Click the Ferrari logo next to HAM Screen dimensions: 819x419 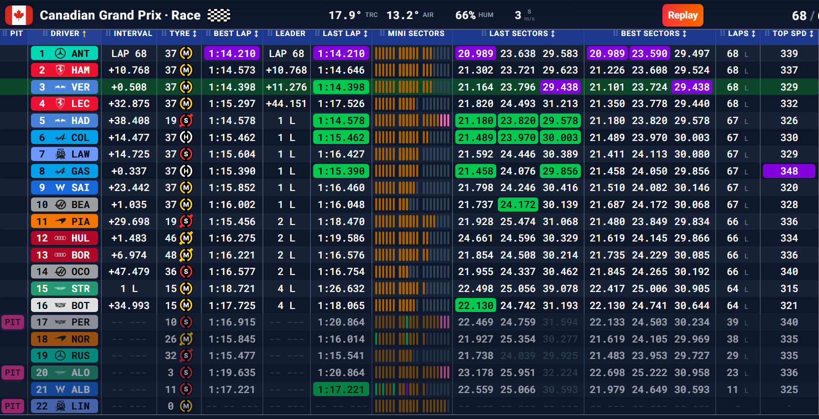pos(60,70)
